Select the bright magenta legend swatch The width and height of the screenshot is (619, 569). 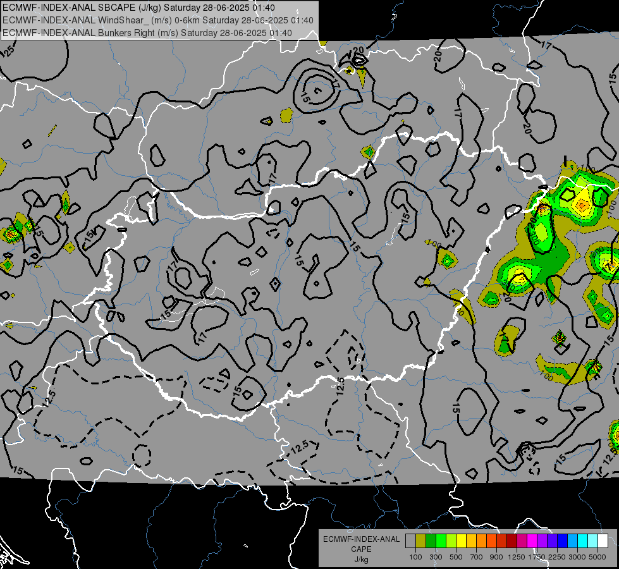532,541
